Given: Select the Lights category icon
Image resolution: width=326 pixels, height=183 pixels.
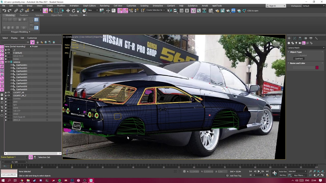Looking at the screenshot, I should tap(296, 43).
